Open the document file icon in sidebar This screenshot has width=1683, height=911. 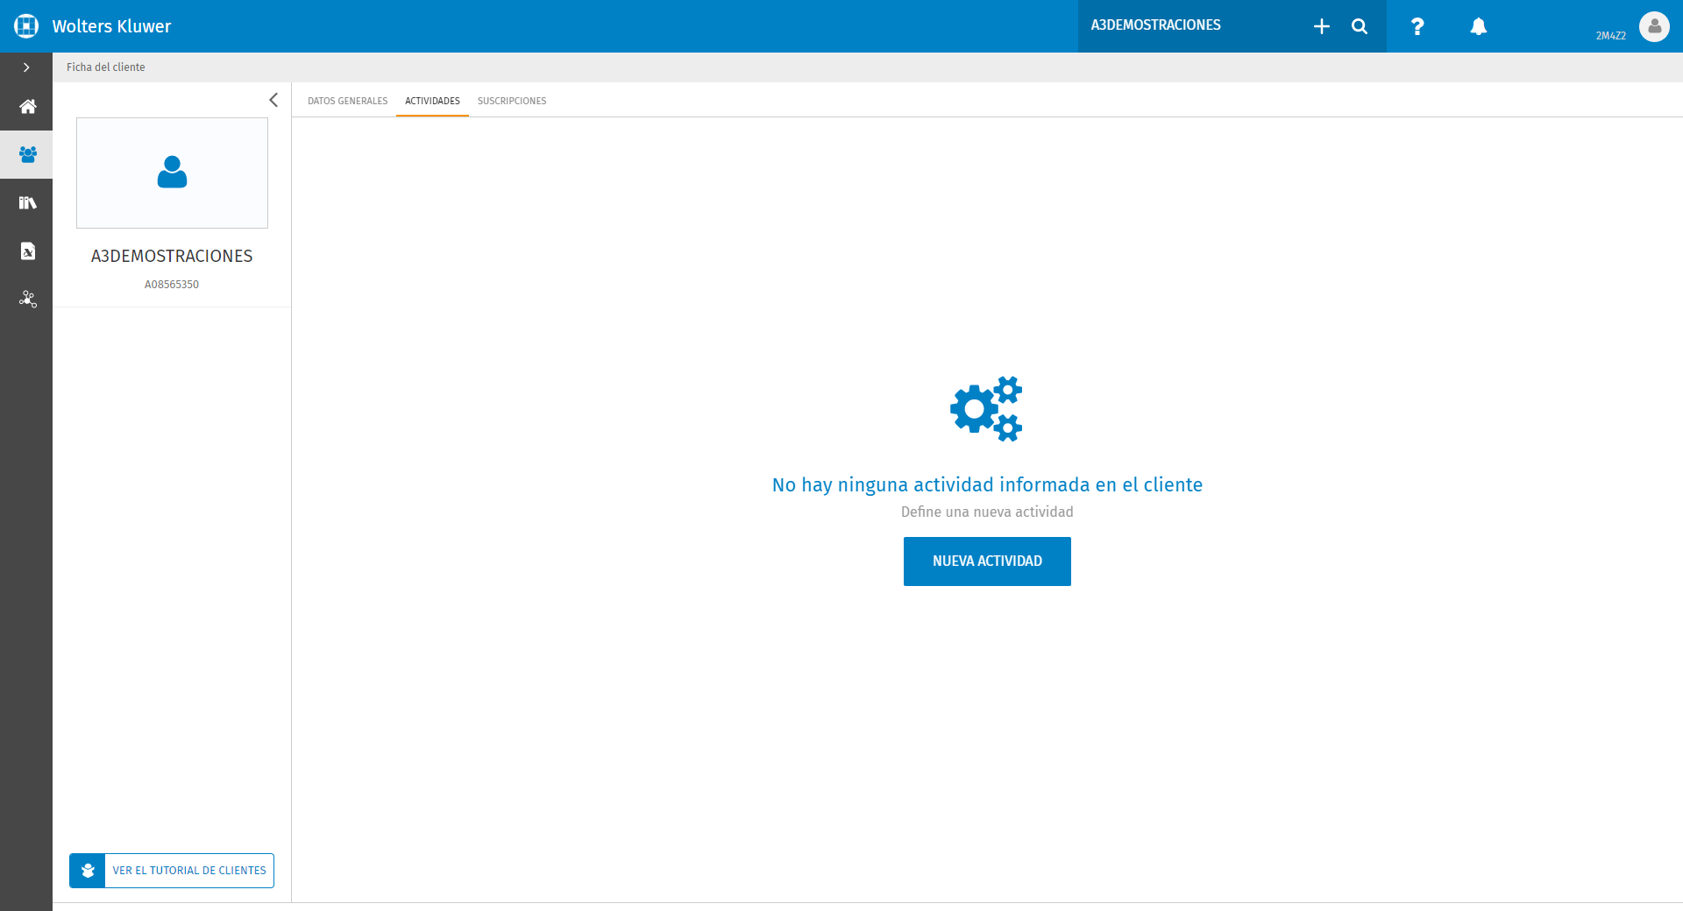27,251
